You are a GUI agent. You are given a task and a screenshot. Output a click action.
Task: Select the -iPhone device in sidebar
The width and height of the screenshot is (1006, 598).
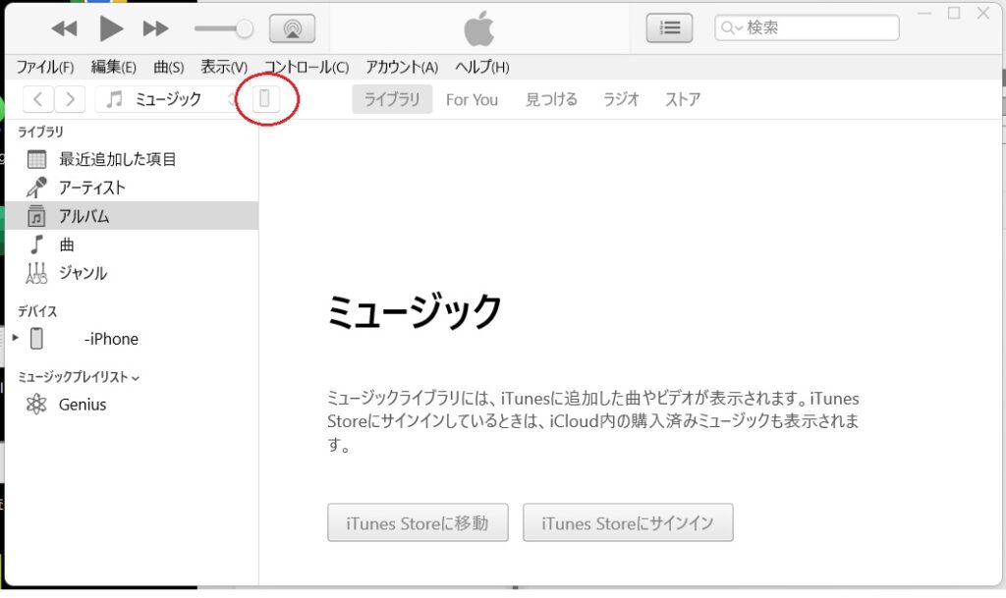132,339
